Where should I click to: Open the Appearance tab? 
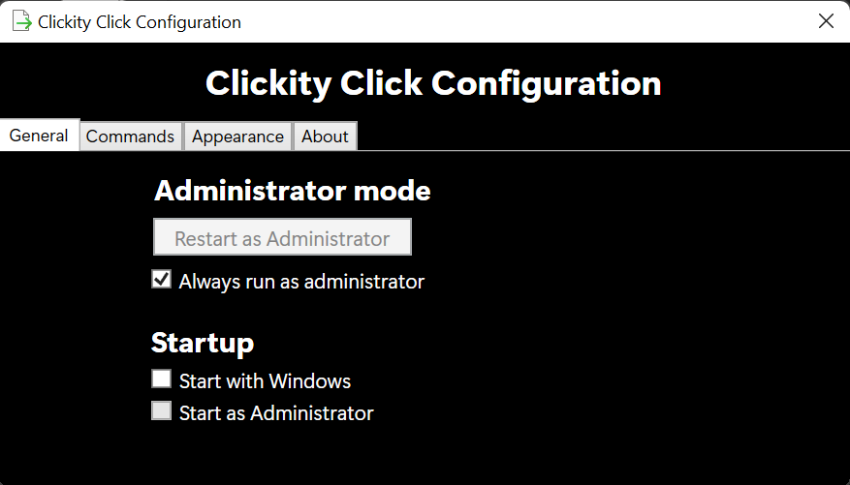point(238,136)
